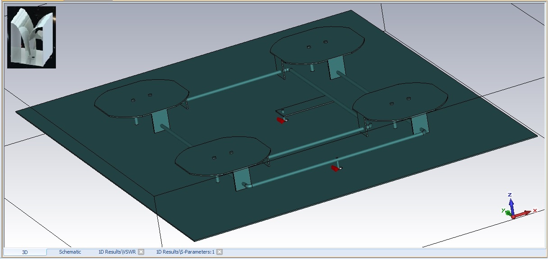Image resolution: width=549 pixels, height=259 pixels.
Task: Click the antenna thumbnail image in corner
Action: [x=32, y=37]
